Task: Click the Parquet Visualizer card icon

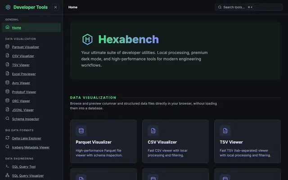Action: coord(81,130)
